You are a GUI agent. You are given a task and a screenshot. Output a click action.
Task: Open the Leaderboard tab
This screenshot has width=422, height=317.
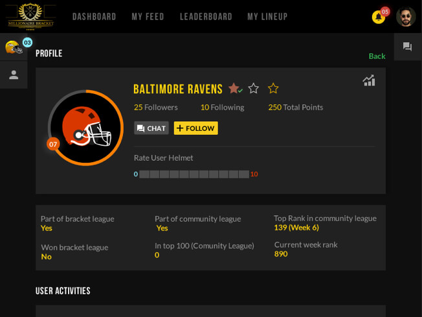[x=206, y=17]
